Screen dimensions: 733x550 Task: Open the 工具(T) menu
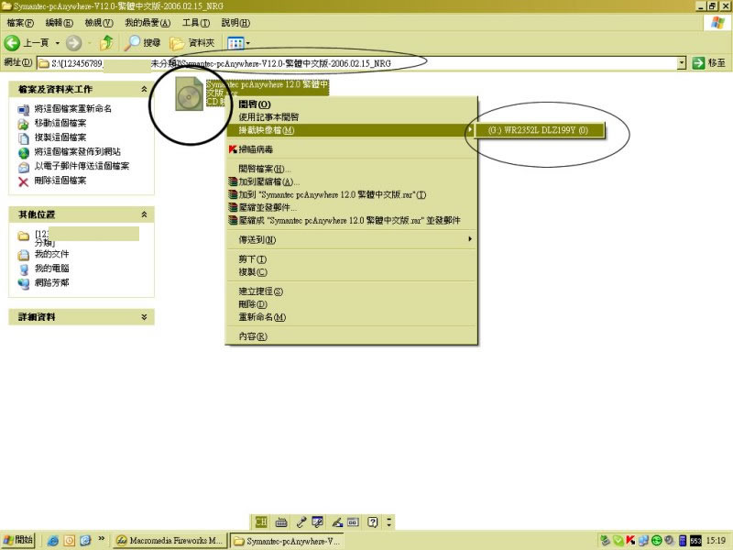pos(196,22)
